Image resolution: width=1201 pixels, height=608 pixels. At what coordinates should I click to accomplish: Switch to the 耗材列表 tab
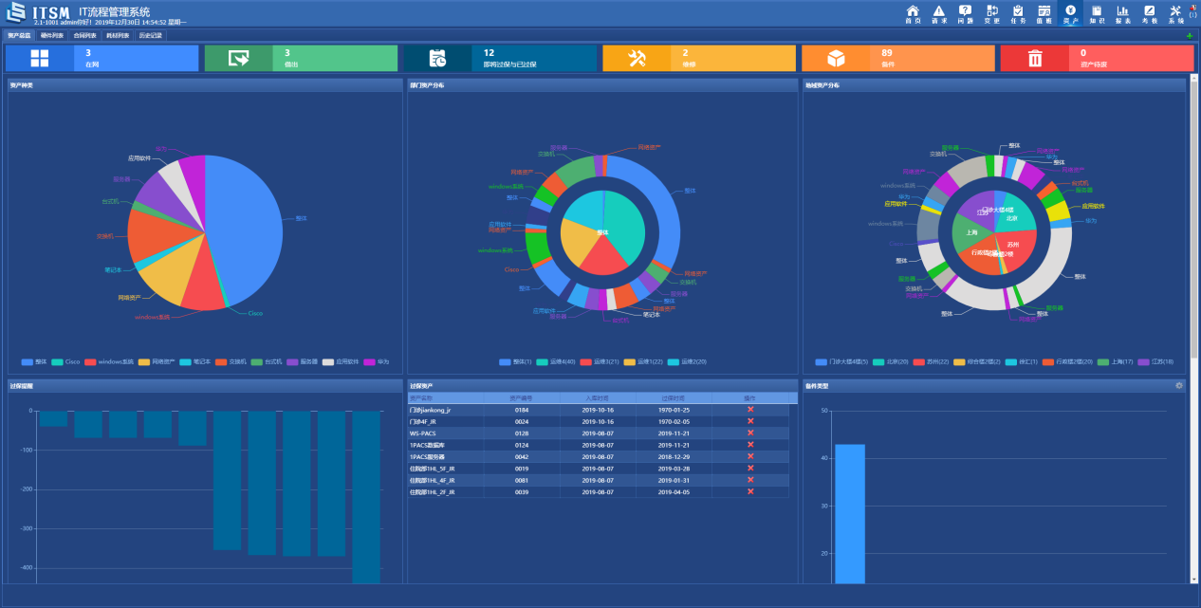[x=118, y=35]
